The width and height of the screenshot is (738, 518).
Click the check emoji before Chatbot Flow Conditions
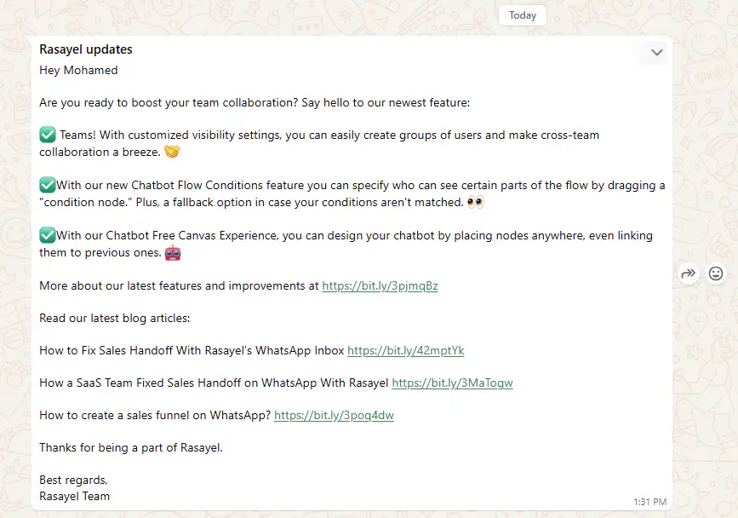pyautogui.click(x=48, y=185)
